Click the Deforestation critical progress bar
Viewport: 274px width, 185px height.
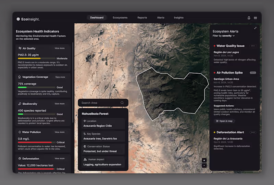(x=37, y=169)
